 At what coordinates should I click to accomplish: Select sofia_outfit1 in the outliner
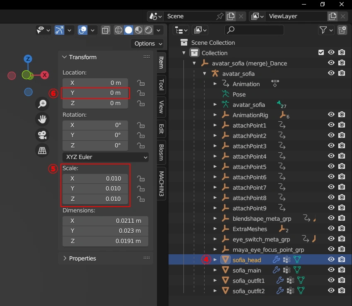click(x=248, y=281)
